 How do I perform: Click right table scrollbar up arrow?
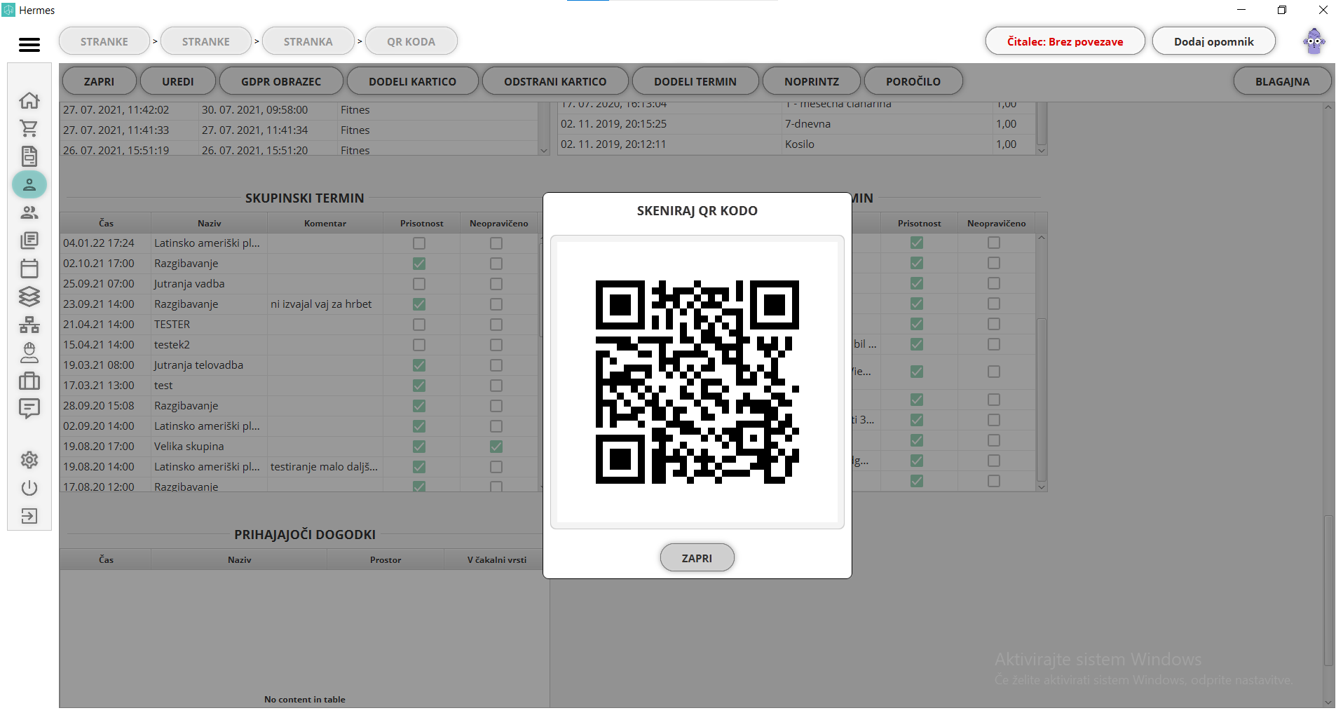[x=1042, y=238]
